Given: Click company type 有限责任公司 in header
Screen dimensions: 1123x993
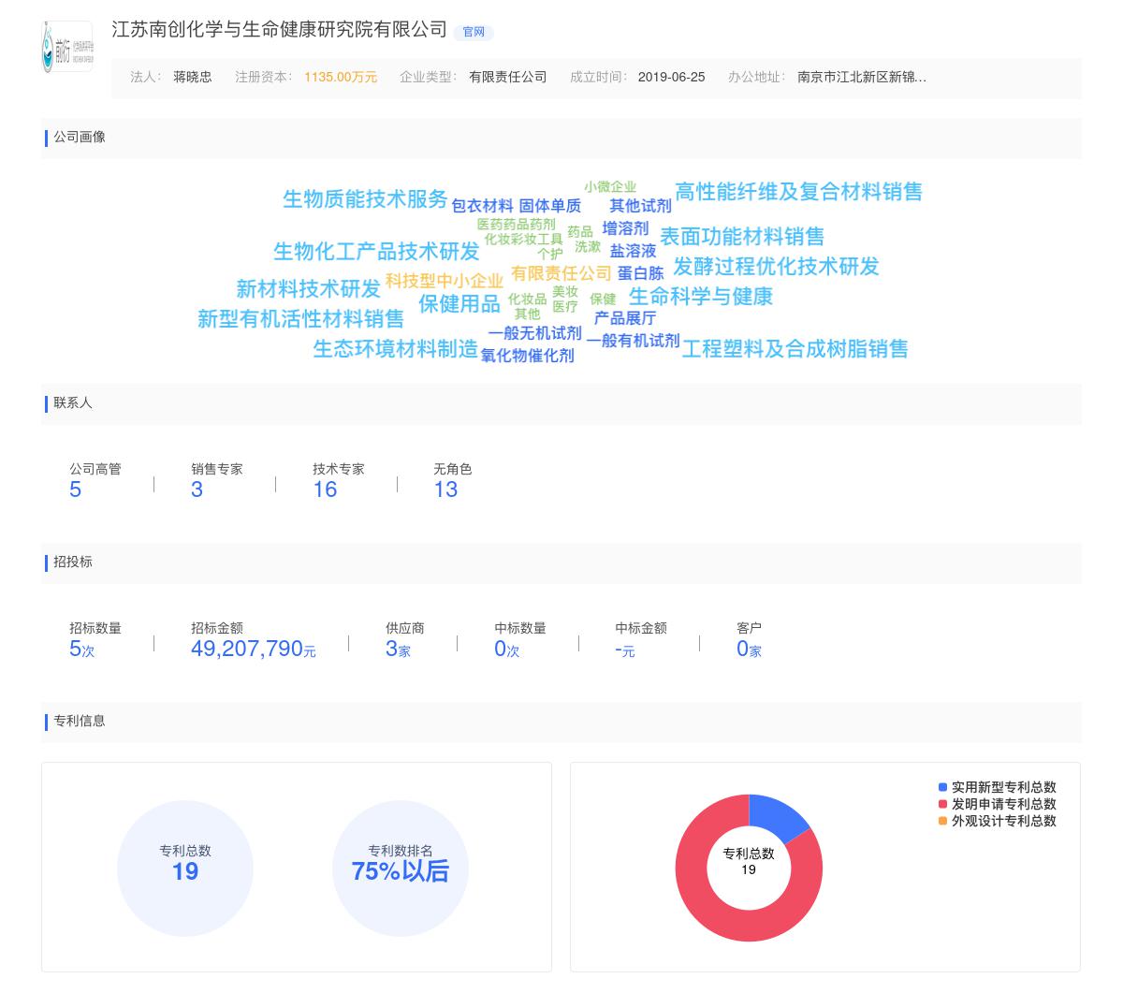Looking at the screenshot, I should 508,77.
